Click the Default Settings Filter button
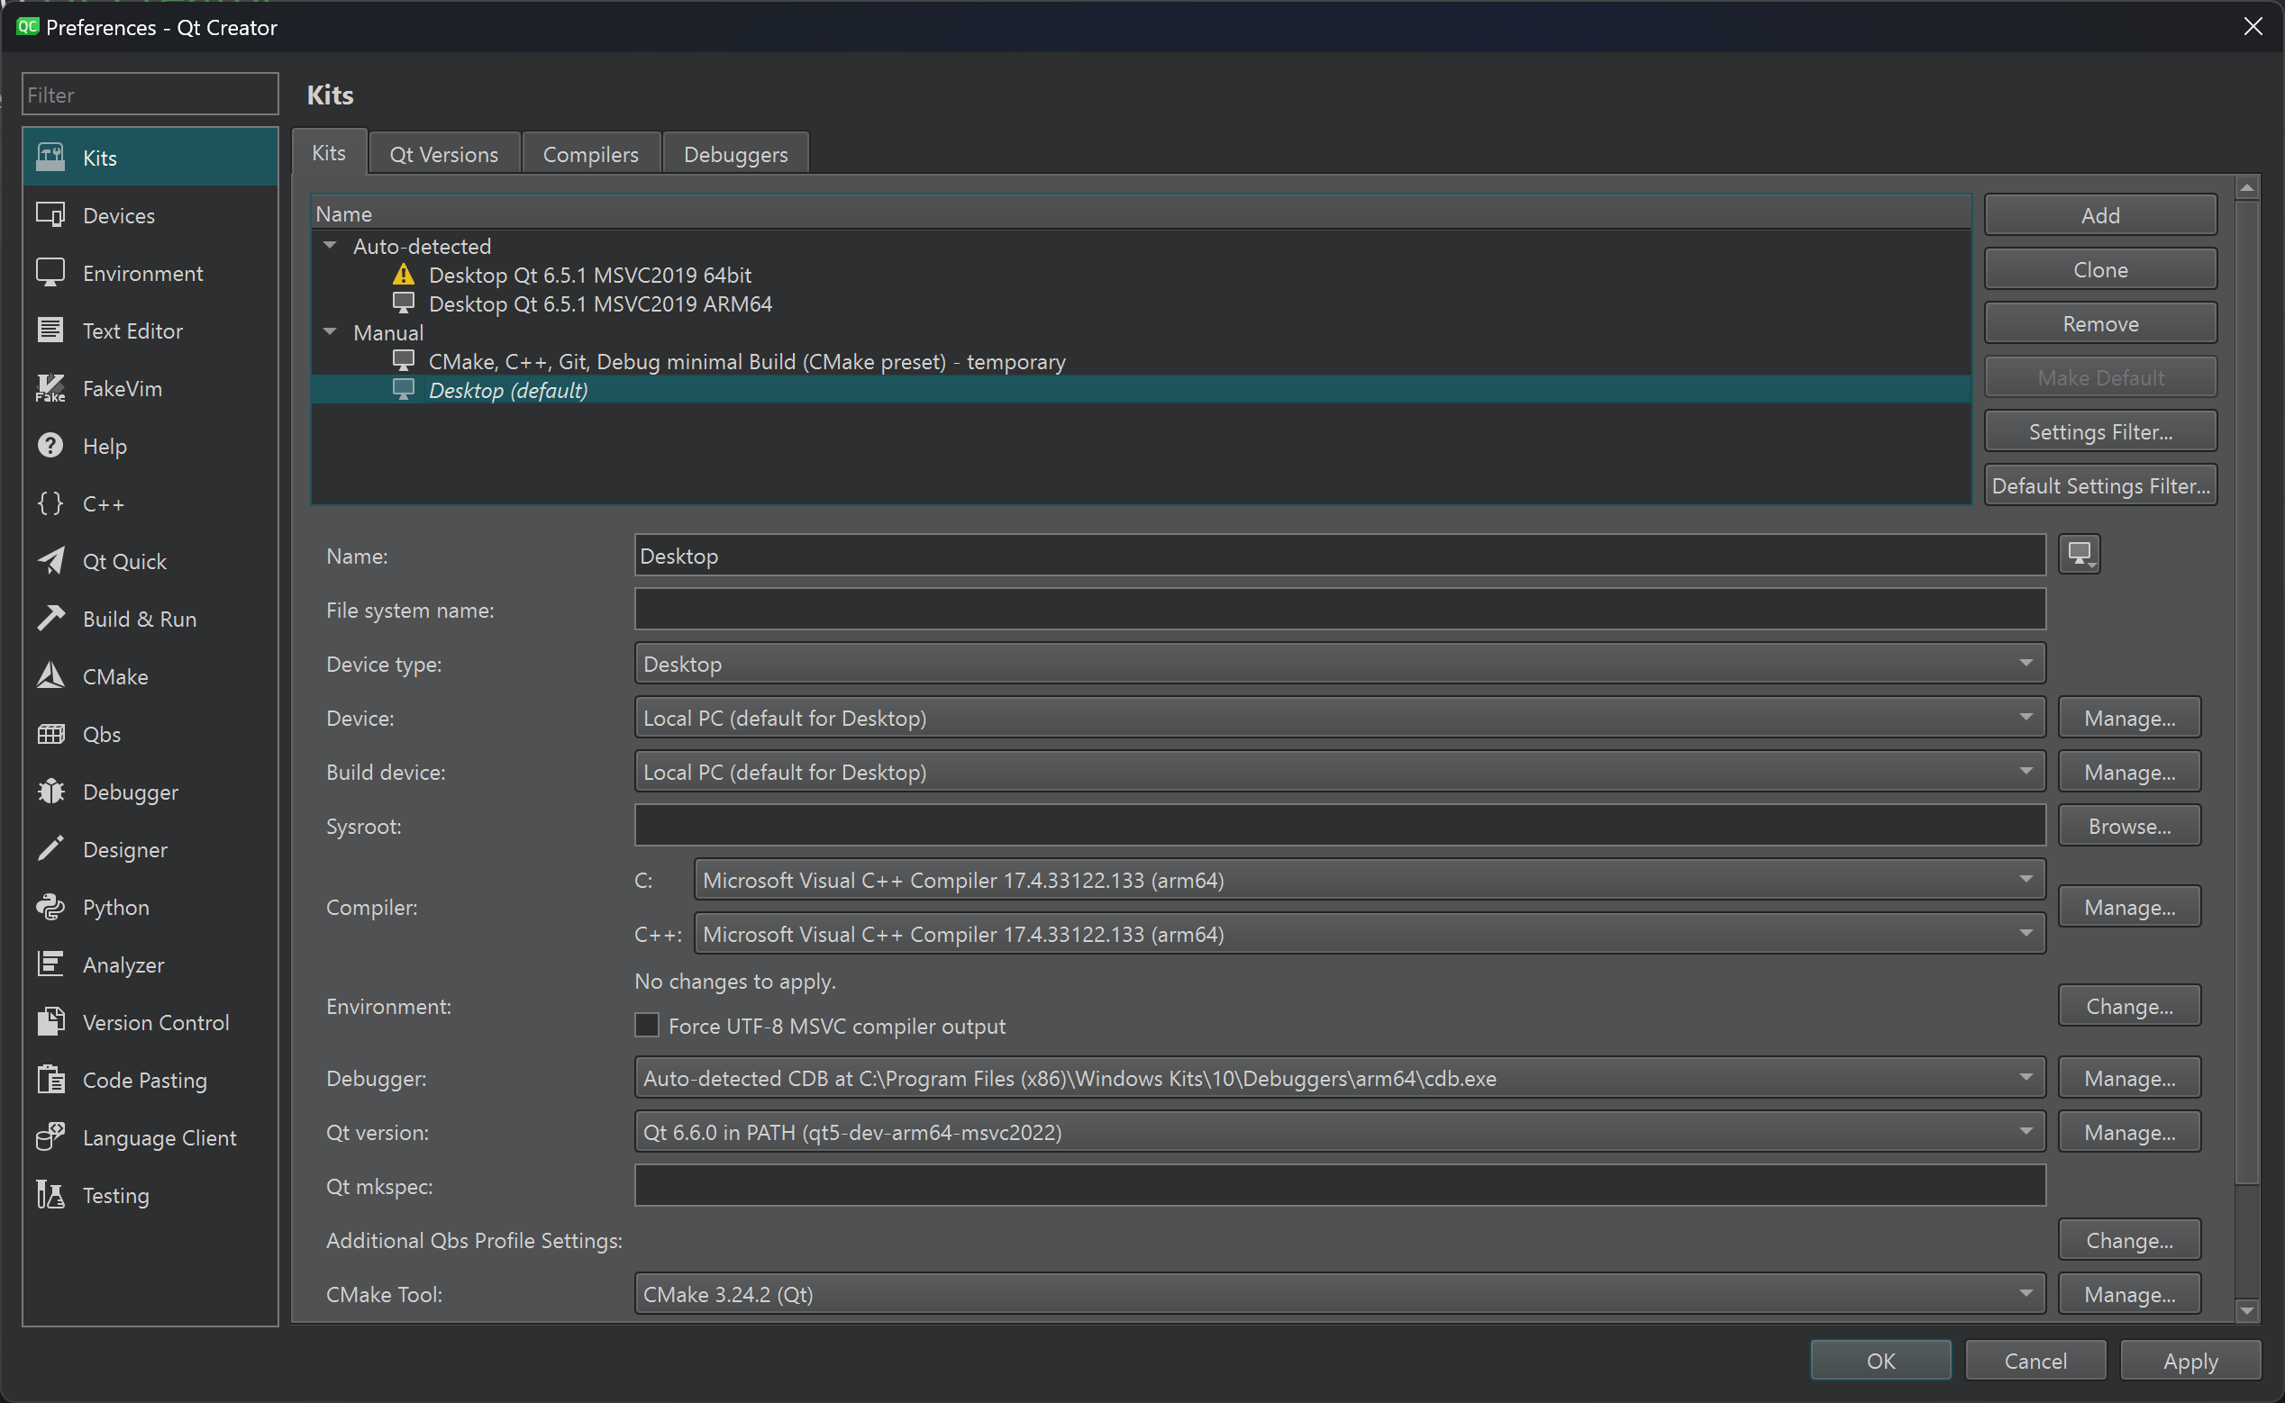 [2100, 484]
